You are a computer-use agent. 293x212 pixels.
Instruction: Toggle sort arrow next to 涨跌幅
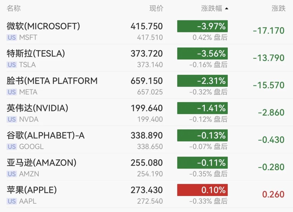(x=227, y=9)
